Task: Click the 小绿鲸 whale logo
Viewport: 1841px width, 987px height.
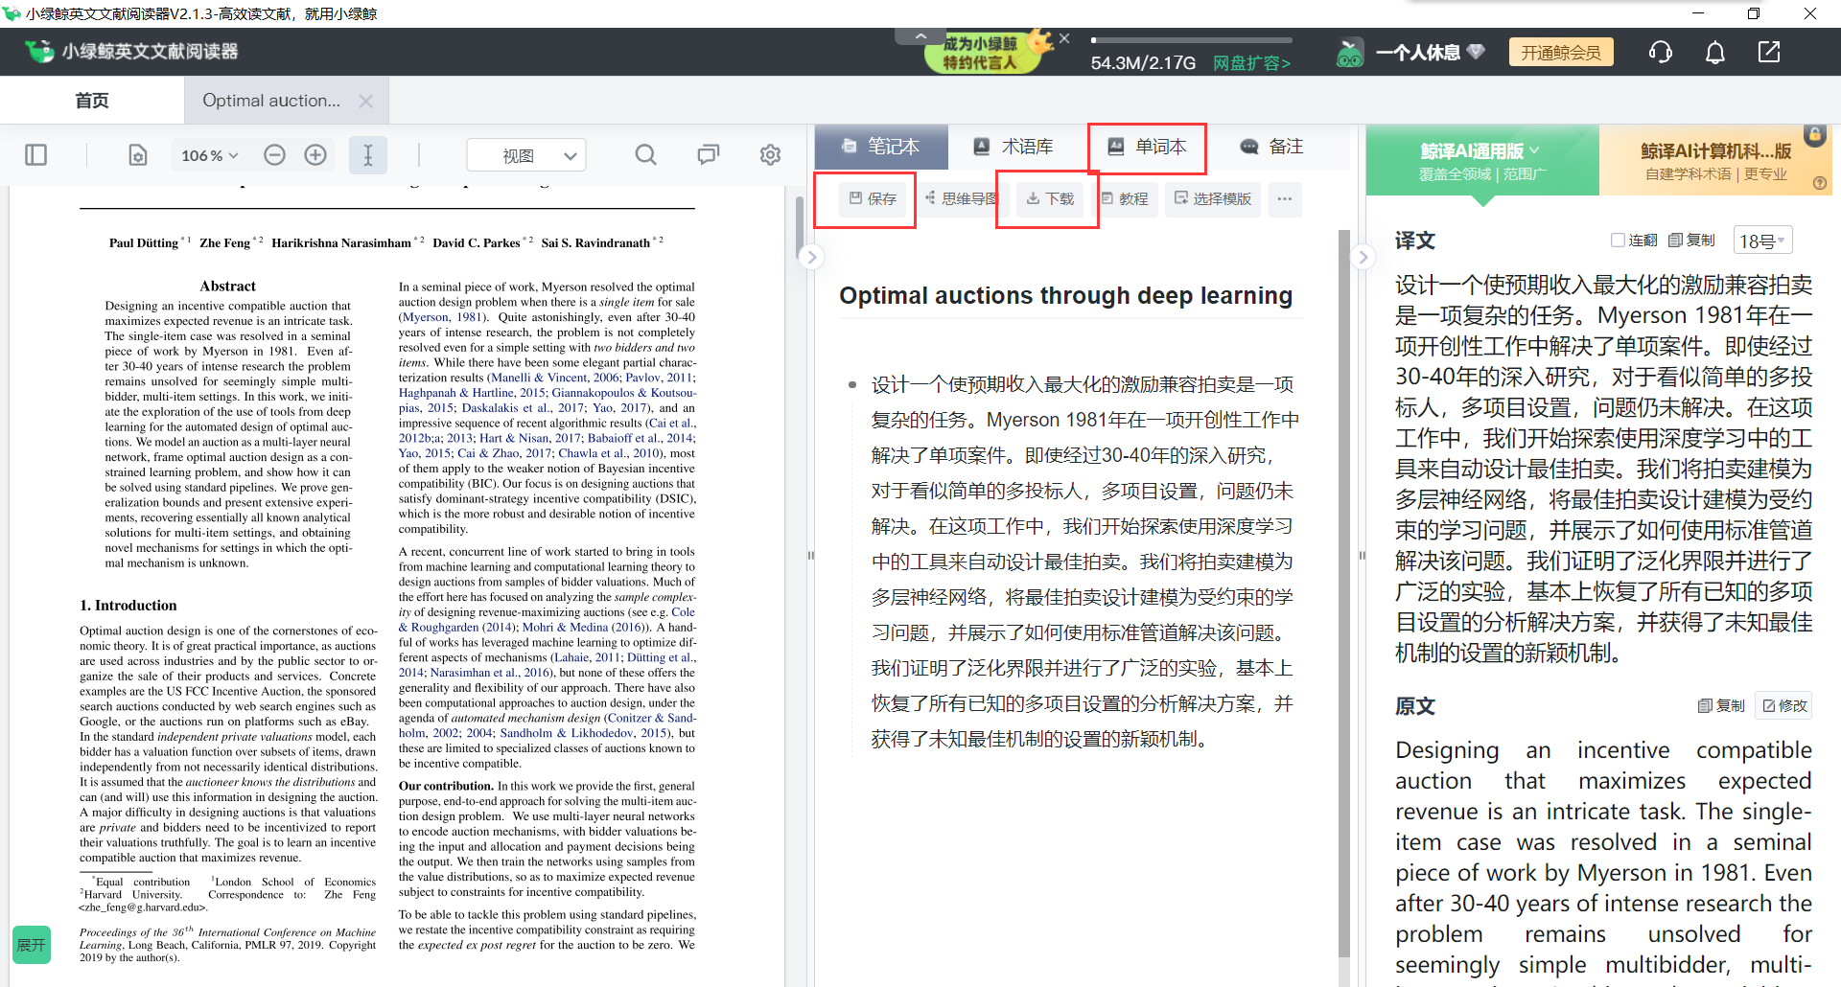Action: pos(39,52)
